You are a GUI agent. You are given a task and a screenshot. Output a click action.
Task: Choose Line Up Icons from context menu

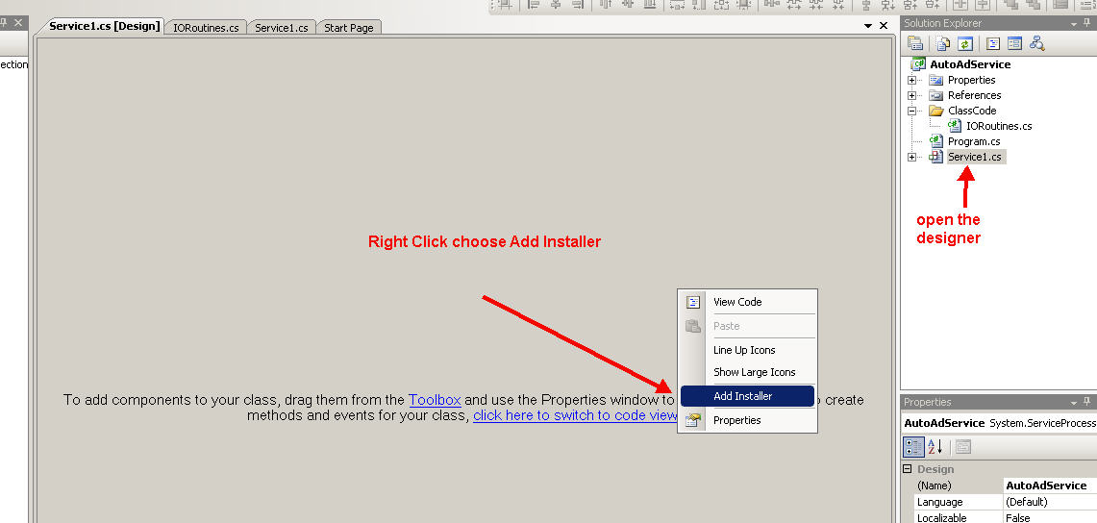747,350
